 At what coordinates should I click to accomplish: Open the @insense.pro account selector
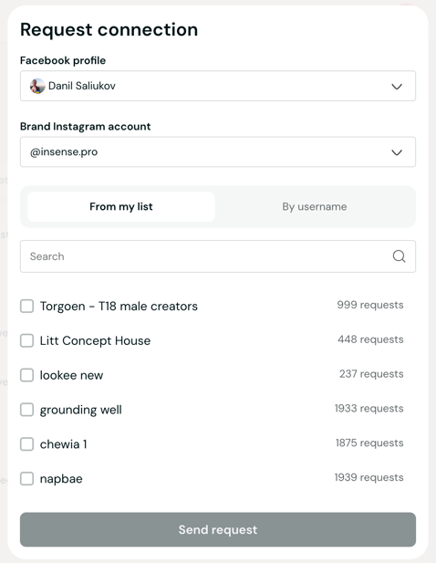(218, 151)
